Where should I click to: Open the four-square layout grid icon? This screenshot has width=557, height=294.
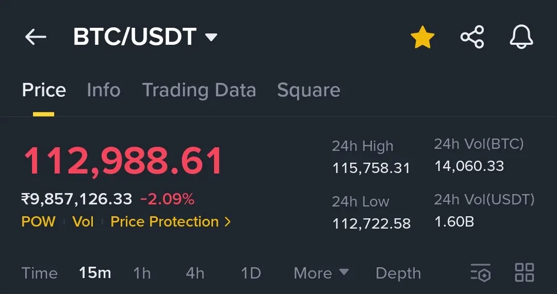click(x=525, y=272)
